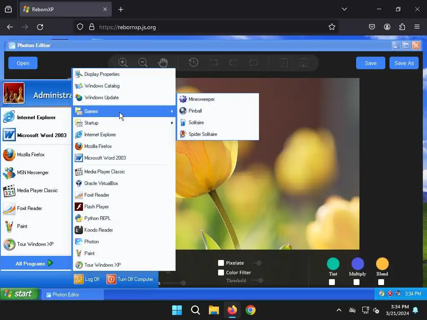Select Internet Explorer in All Programs list
Viewport: 427px width, 320px height.
[x=124, y=135]
